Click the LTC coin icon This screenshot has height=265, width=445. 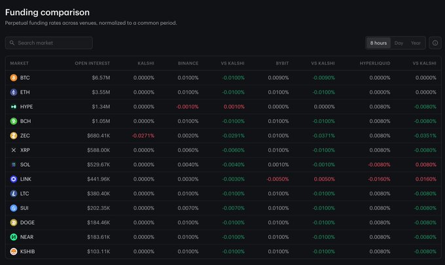pyautogui.click(x=14, y=194)
